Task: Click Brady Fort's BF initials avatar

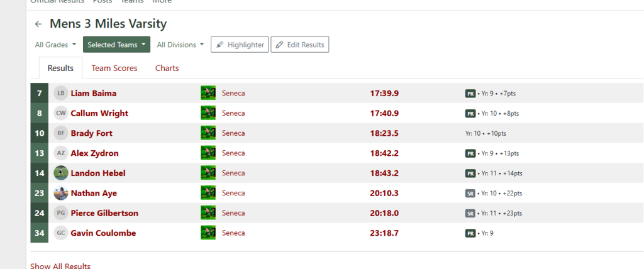Action: click(61, 133)
